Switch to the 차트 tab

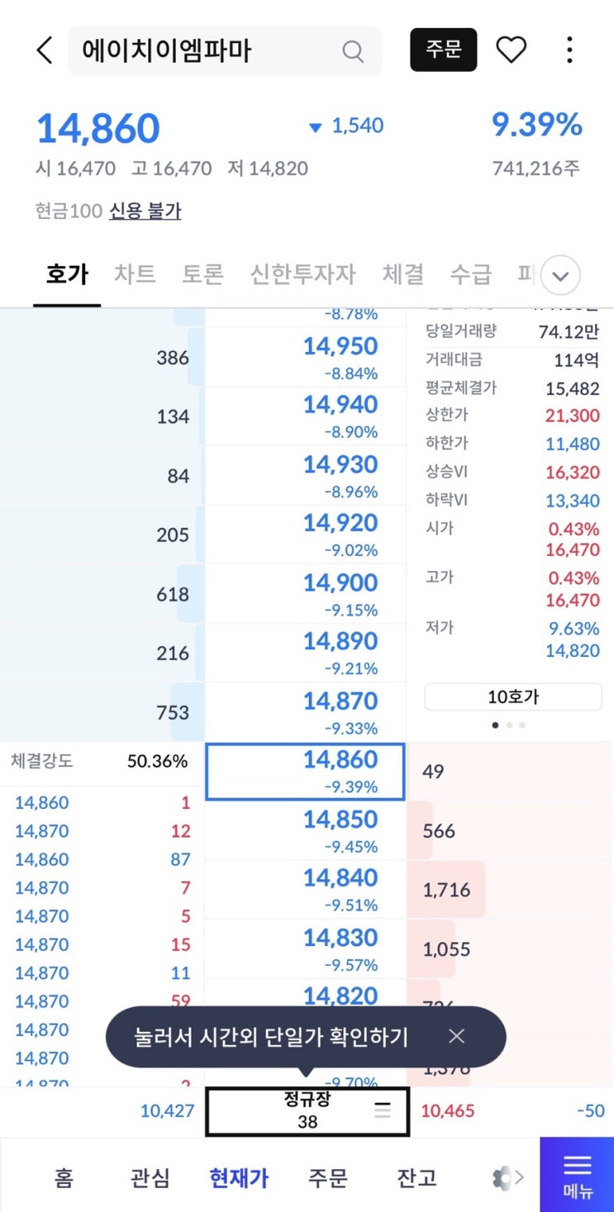tap(134, 274)
